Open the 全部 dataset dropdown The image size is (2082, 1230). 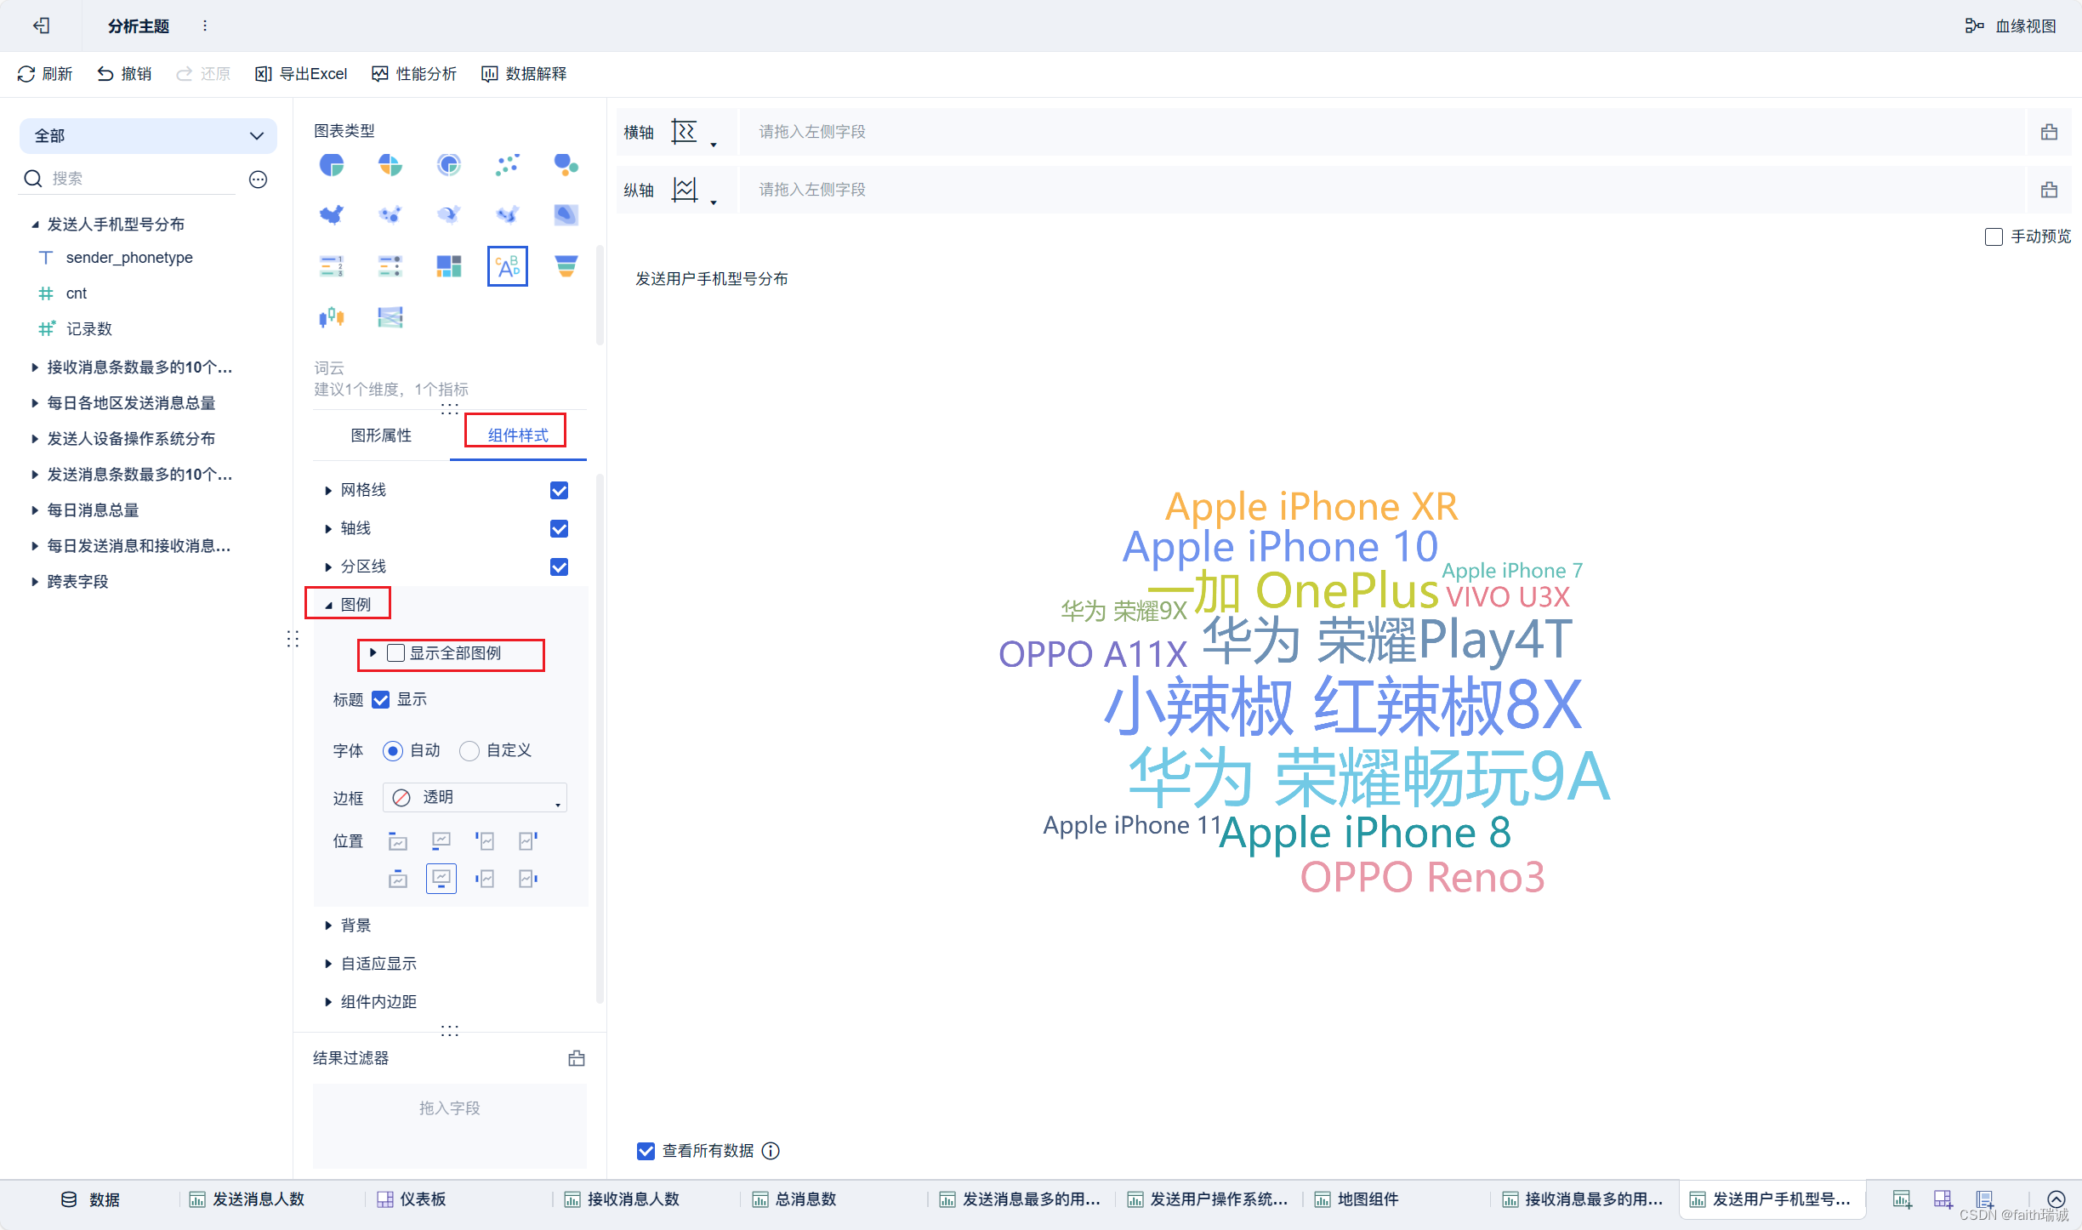pos(148,136)
